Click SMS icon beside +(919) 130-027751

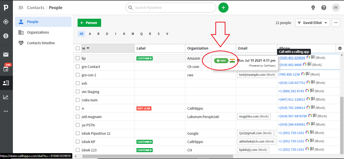313,82
